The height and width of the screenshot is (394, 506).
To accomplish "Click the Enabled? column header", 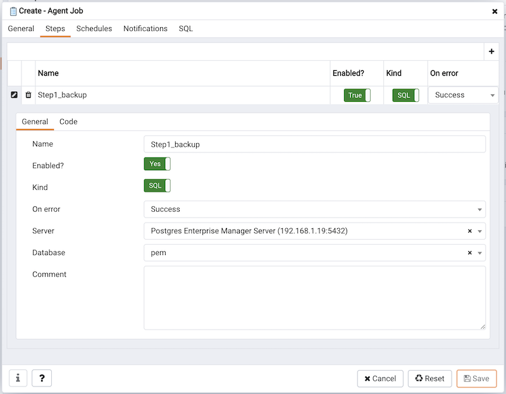I will click(x=357, y=73).
